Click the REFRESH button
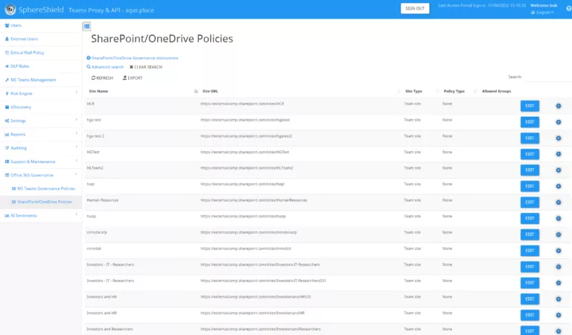 click(x=102, y=78)
